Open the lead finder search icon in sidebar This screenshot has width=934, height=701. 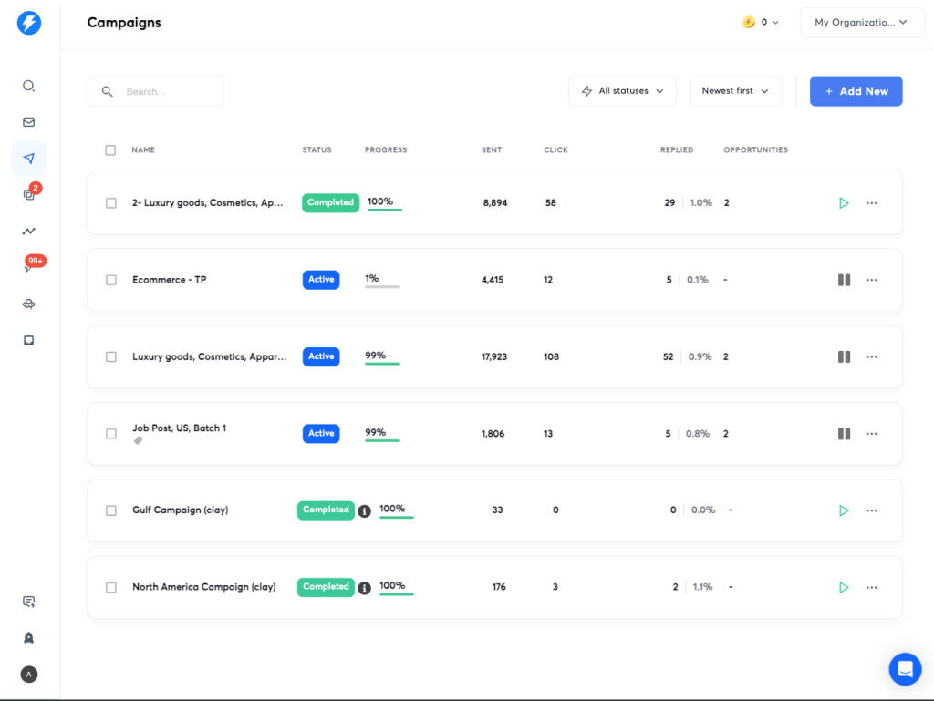(x=28, y=86)
